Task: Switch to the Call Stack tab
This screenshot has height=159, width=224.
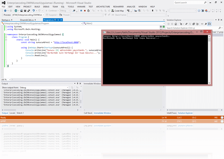Action: tap(88, 113)
